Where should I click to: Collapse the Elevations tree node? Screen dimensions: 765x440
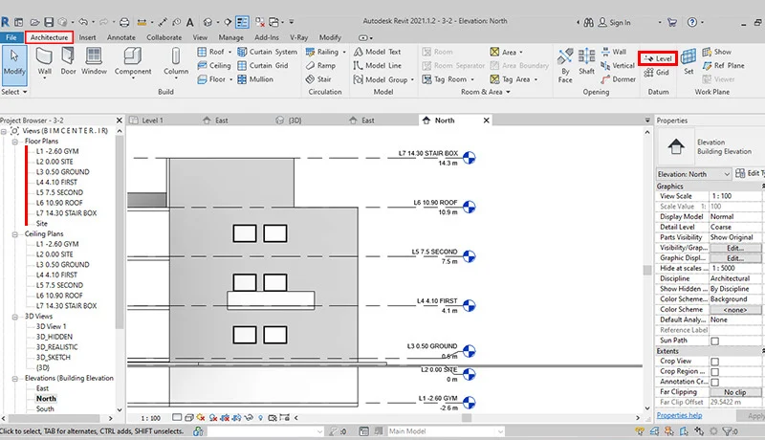(x=15, y=379)
